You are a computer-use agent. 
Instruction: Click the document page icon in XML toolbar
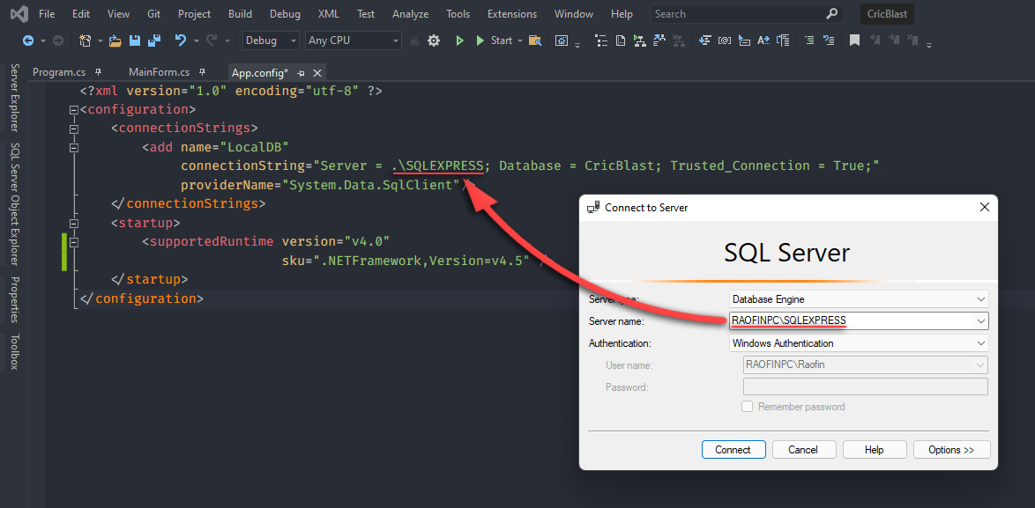621,40
